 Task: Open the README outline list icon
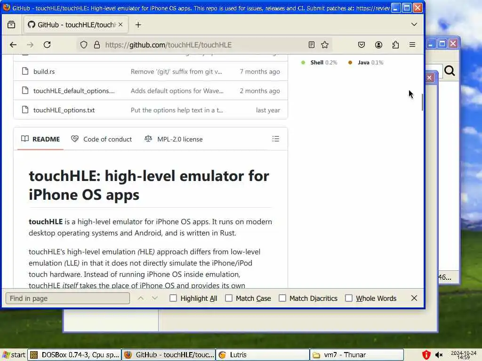pos(276,139)
